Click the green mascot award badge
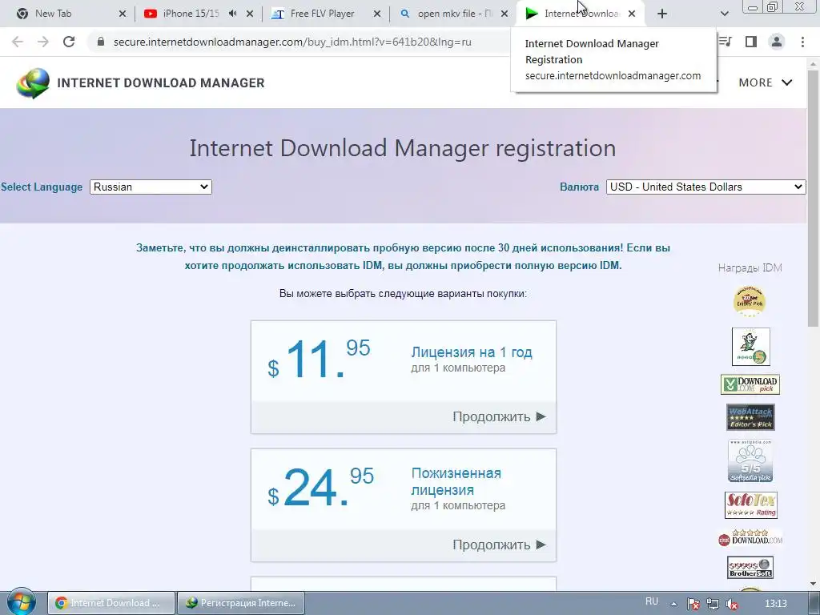 [751, 347]
